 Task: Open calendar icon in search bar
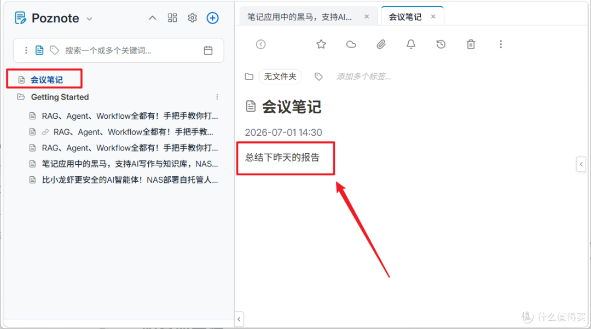[208, 50]
